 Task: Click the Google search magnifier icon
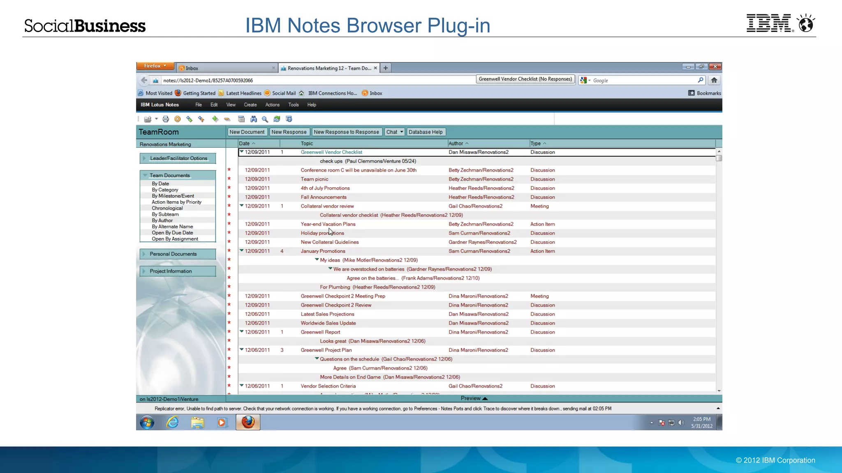tap(701, 80)
